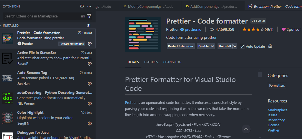Switch to the CHANGELOG tab

click(172, 62)
